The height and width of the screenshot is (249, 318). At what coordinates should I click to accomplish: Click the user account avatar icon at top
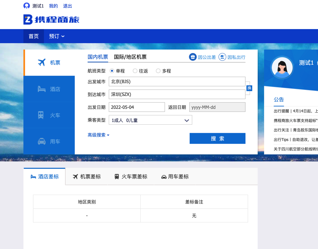click(x=26, y=6)
